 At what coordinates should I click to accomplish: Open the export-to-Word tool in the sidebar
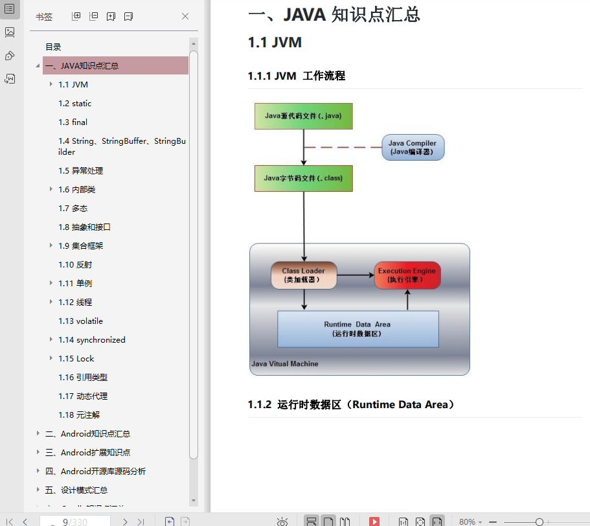click(10, 79)
